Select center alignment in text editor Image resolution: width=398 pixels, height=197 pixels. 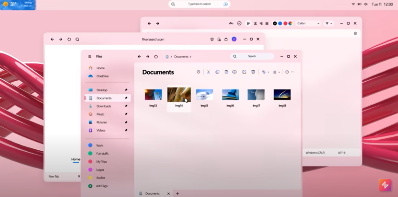255,23
